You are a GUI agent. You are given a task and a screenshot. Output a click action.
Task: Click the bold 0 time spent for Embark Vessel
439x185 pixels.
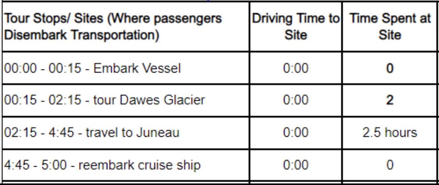coord(390,69)
